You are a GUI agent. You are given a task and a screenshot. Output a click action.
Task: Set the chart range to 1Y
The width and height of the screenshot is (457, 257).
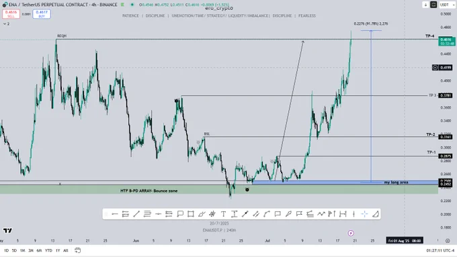tap(58, 250)
